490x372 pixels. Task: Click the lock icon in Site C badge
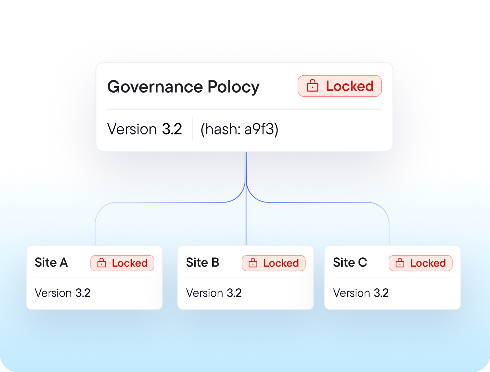400,263
